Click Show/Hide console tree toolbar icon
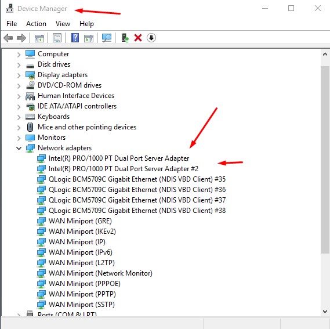 pos(39,38)
